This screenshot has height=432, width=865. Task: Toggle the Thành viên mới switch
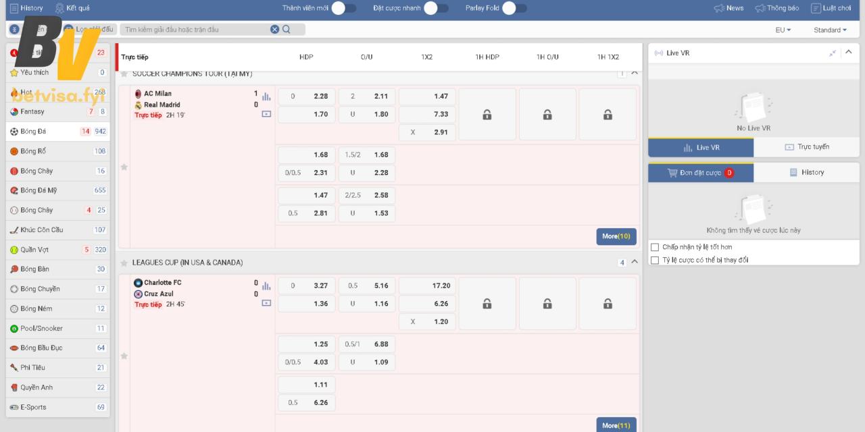(x=344, y=8)
